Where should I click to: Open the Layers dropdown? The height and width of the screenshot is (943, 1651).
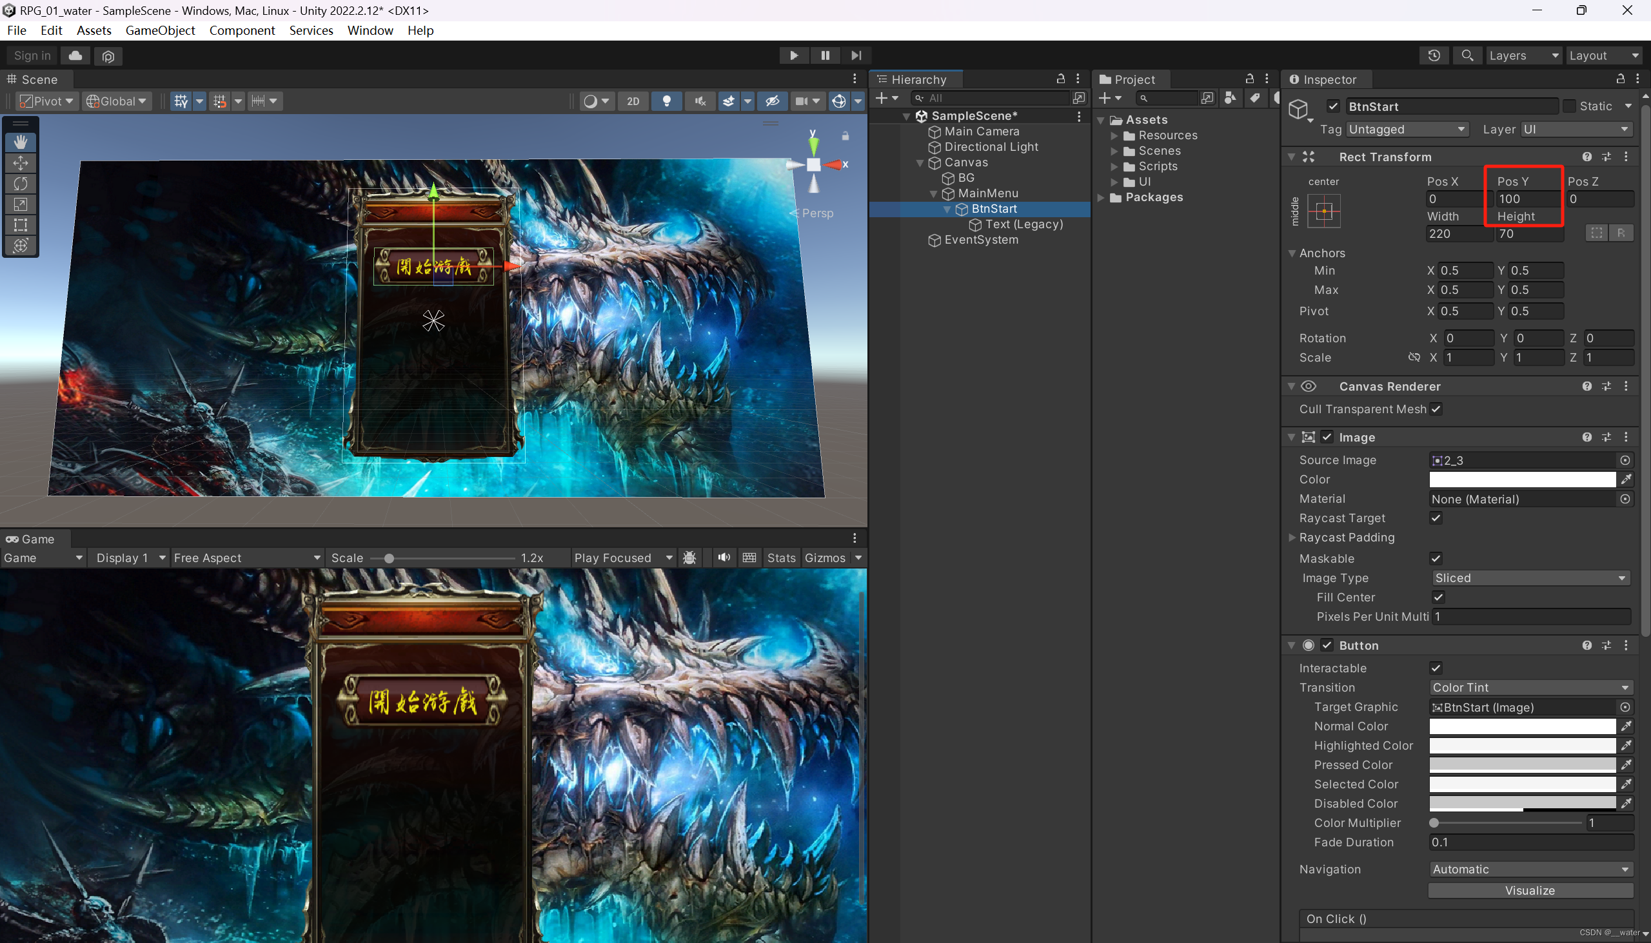pos(1523,55)
